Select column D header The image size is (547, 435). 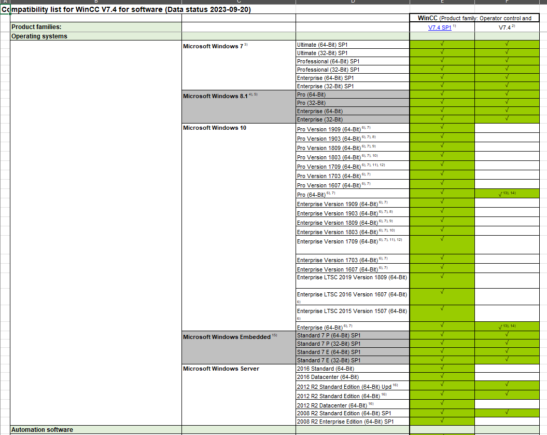click(x=353, y=2)
